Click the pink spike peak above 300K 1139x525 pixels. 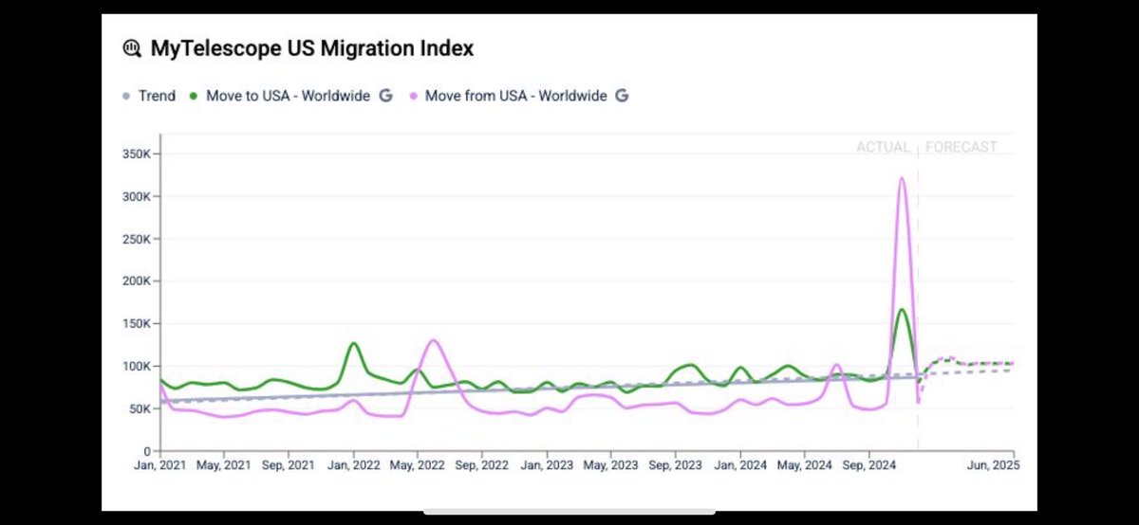(x=901, y=178)
